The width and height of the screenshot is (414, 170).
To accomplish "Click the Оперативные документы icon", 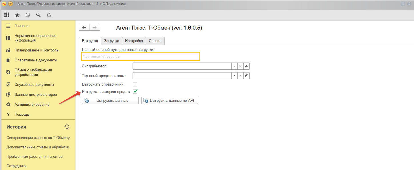I will click(8, 60).
